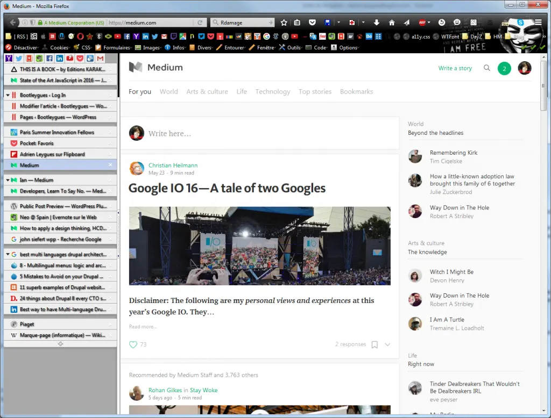Open the Formulaires dropdown menu
This screenshot has height=418, width=551.
point(114,47)
